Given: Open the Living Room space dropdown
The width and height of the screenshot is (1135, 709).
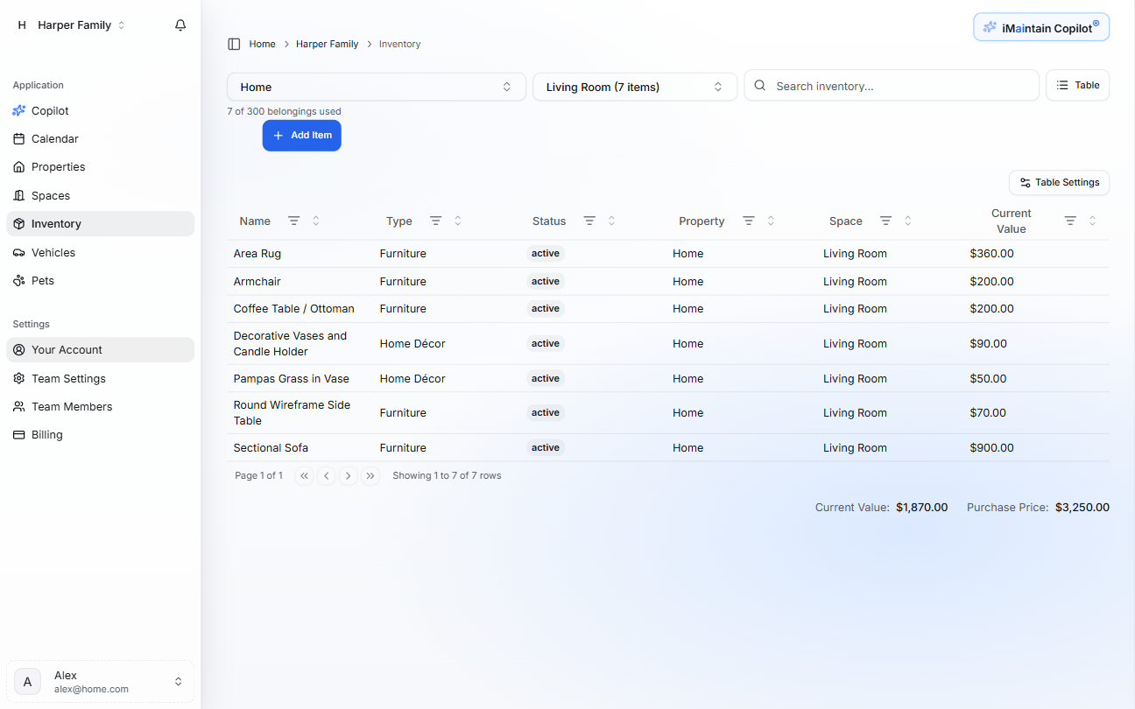Looking at the screenshot, I should [634, 87].
